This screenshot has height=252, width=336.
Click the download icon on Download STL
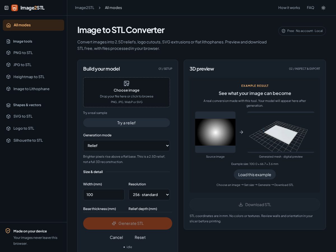[241, 204]
